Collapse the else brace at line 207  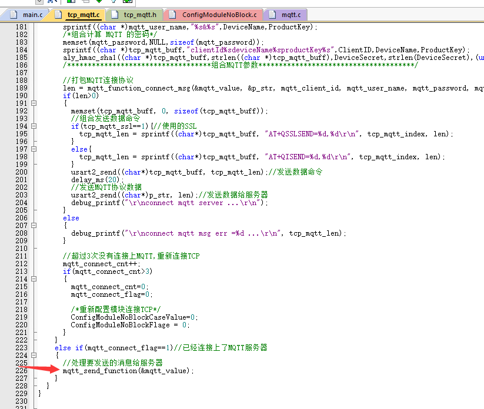click(x=34, y=226)
